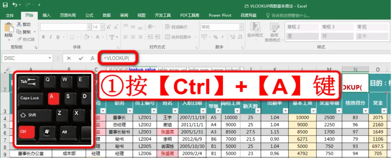Toggle right text alignment
Image resolution: width=391 pixels, height=158 pixels.
coord(140,37)
